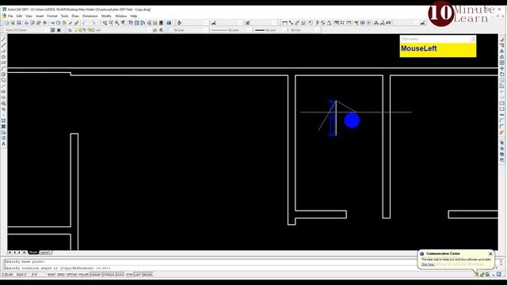
Task: Click the Zoom Previous icon
Action: click(x=124, y=23)
